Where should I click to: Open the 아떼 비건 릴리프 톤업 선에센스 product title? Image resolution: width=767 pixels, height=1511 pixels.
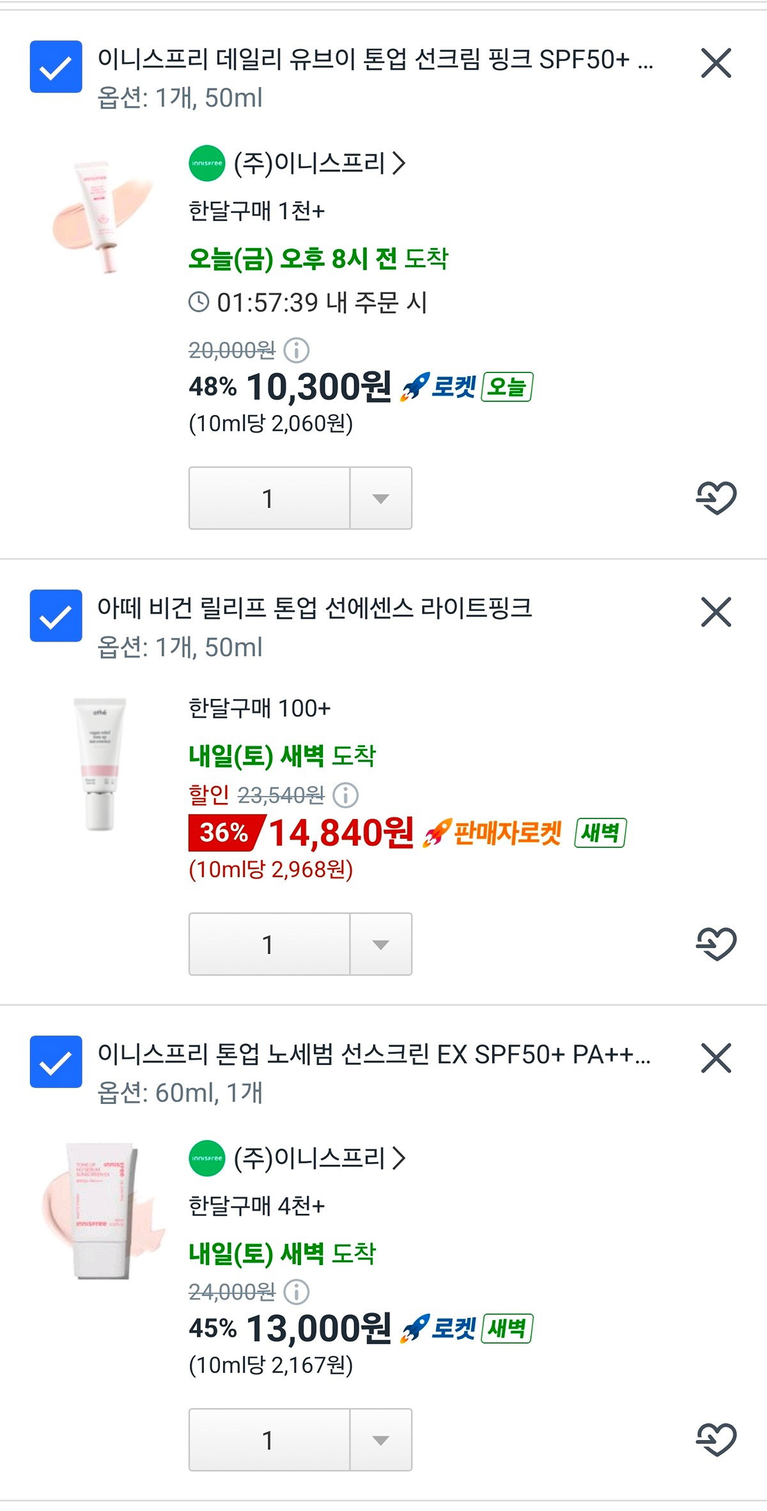pos(314,608)
